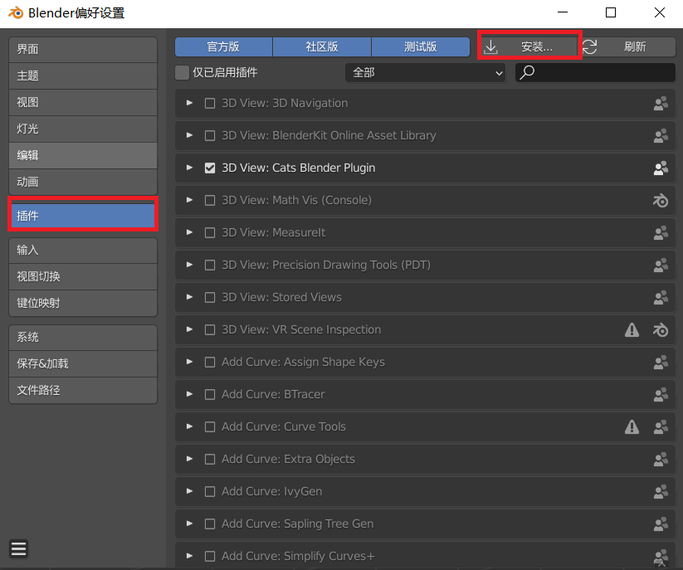Screen dimensions: 683x570
Task: Disable the Cats Blender Plugin checkbox
Action: point(210,168)
